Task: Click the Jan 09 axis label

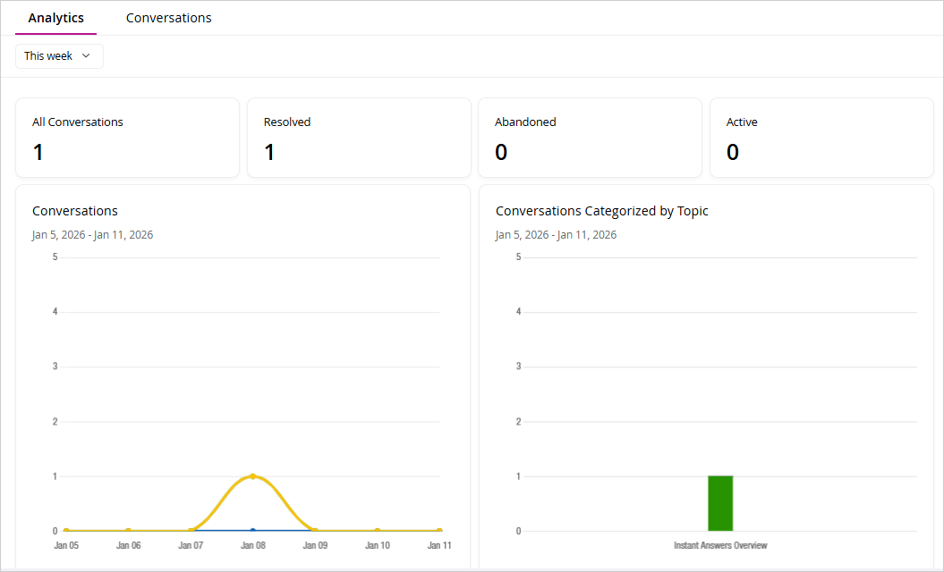Action: (315, 545)
